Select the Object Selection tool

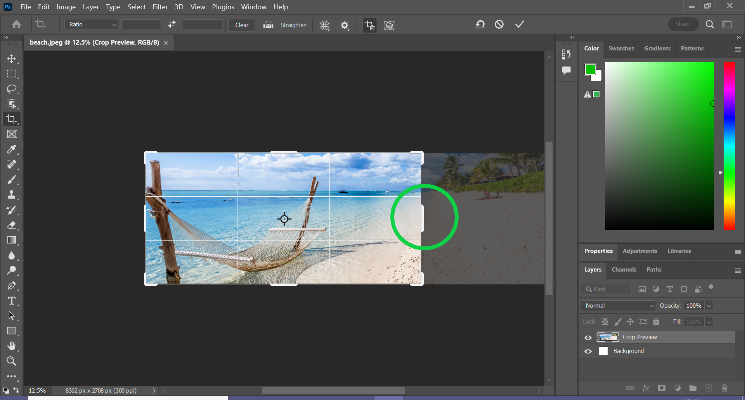[x=12, y=104]
